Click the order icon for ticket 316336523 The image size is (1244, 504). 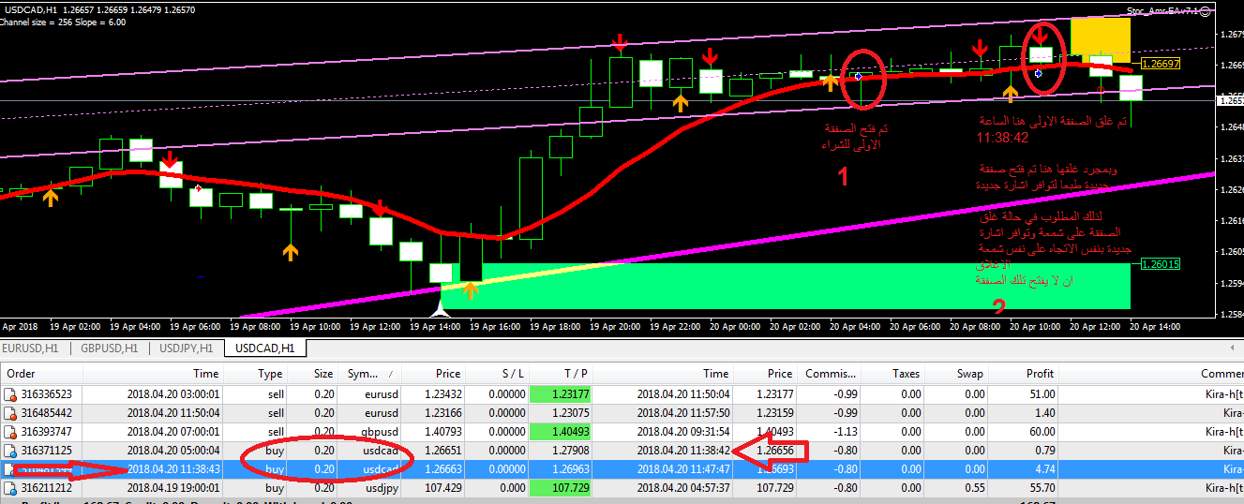[x=9, y=394]
